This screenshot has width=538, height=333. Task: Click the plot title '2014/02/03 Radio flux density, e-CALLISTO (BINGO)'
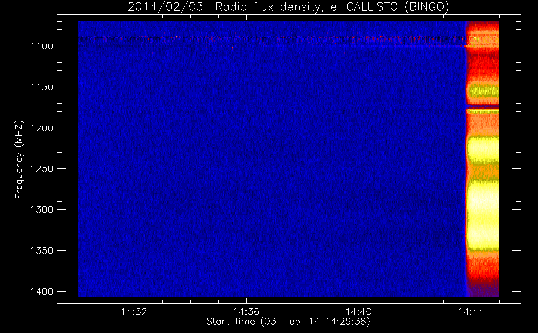click(x=288, y=7)
